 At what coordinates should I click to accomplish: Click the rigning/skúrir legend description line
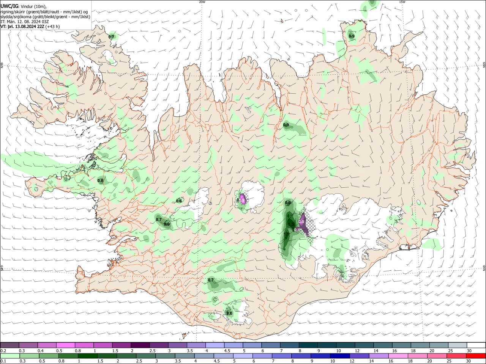coord(44,12)
